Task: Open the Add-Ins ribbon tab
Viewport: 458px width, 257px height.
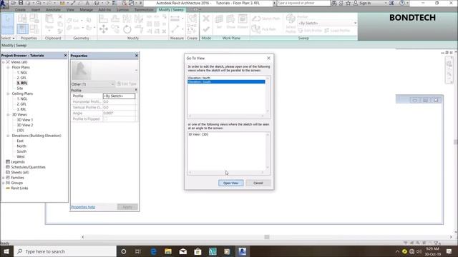Action: click(104, 9)
